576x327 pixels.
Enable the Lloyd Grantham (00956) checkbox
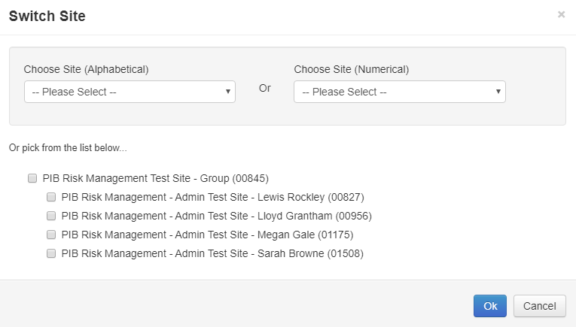click(51, 216)
